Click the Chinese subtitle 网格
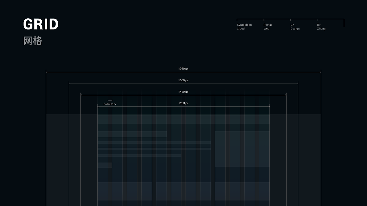This screenshot has width=367, height=206. point(33,41)
